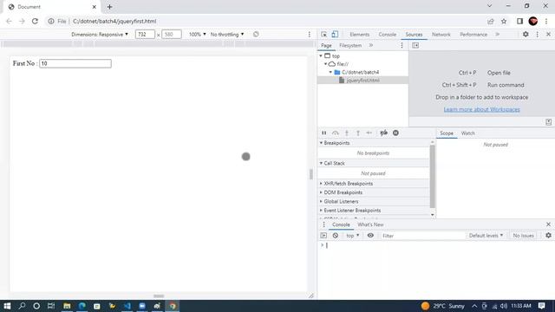Close the console drawer

548,224
